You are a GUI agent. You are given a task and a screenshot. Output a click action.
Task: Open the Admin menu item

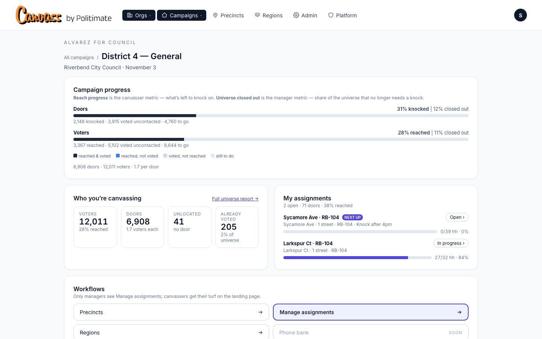(305, 15)
